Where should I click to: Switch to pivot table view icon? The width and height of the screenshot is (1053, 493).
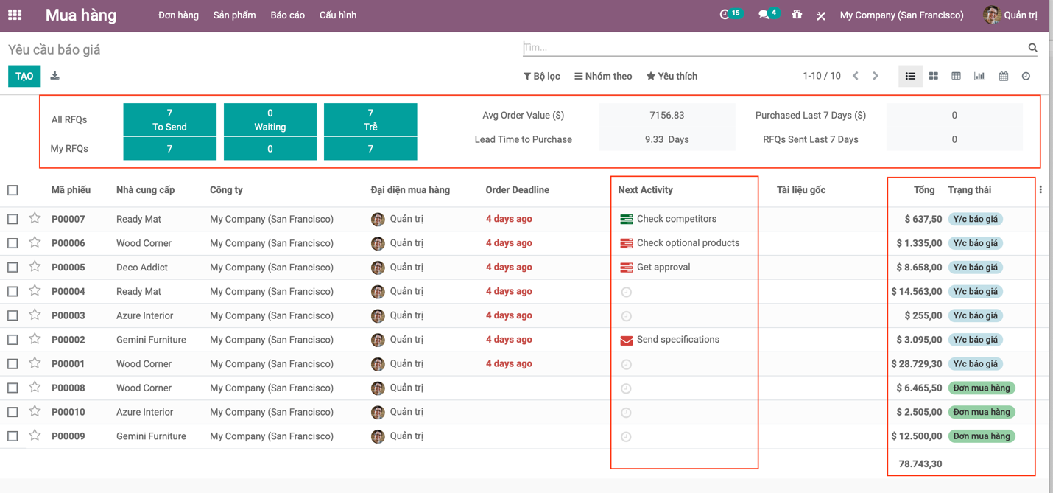[x=956, y=76]
